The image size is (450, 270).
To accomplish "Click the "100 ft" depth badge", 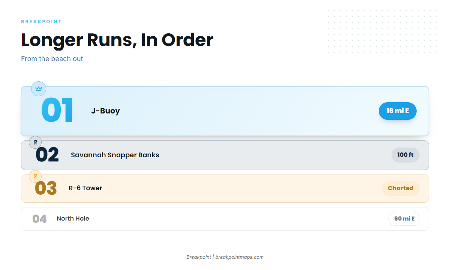I will (x=405, y=155).
